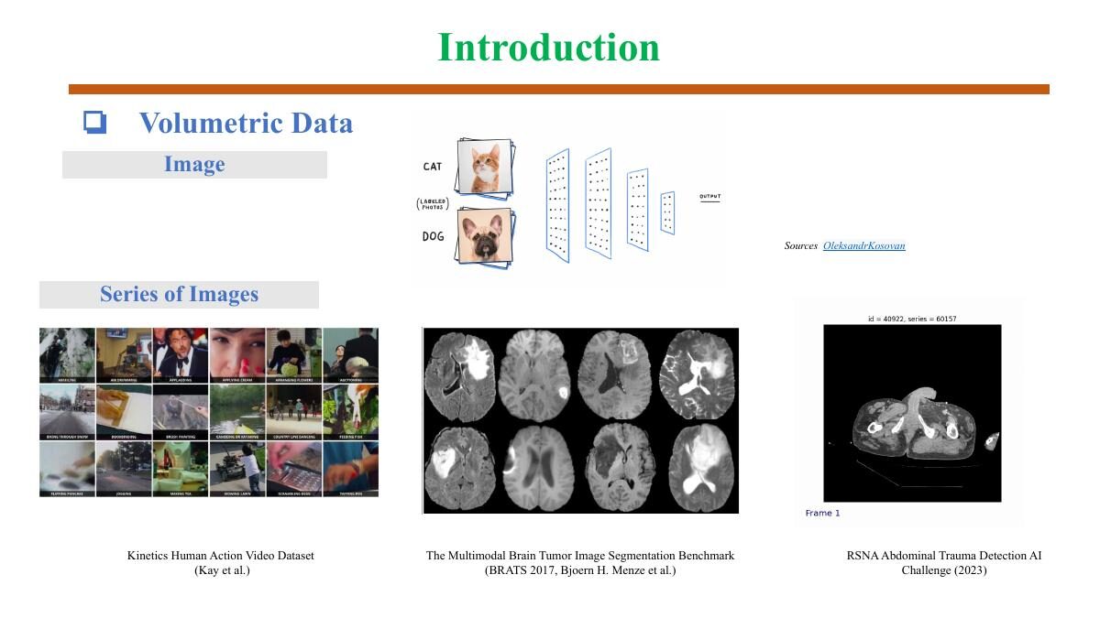Click the "id = 40922, series = 60157" plot title
The width and height of the screenshot is (1100, 618).
point(912,319)
